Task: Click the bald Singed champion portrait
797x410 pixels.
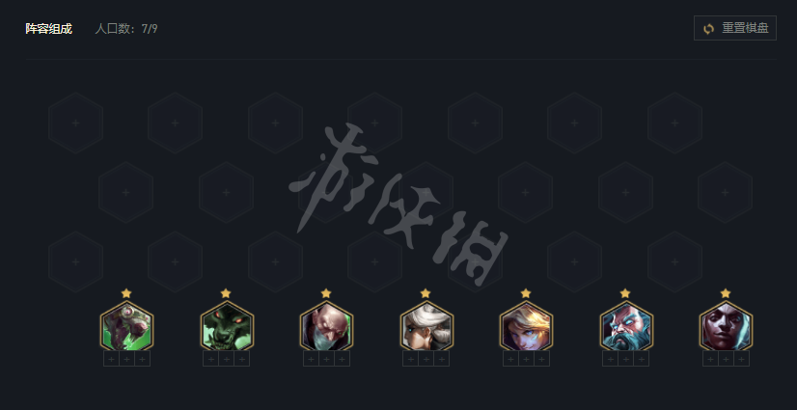Action: click(x=326, y=326)
